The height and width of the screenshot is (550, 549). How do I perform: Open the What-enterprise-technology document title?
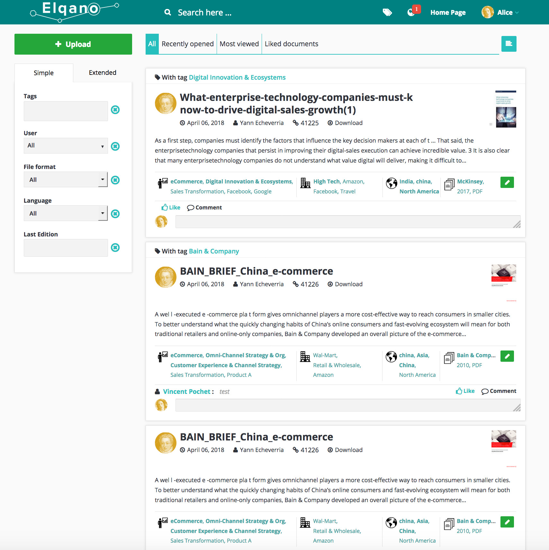(x=296, y=103)
